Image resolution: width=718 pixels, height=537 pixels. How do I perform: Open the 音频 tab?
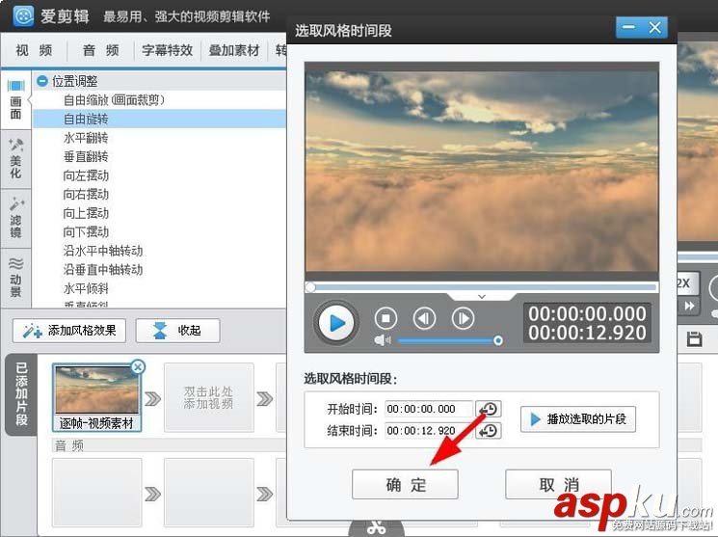(101, 50)
